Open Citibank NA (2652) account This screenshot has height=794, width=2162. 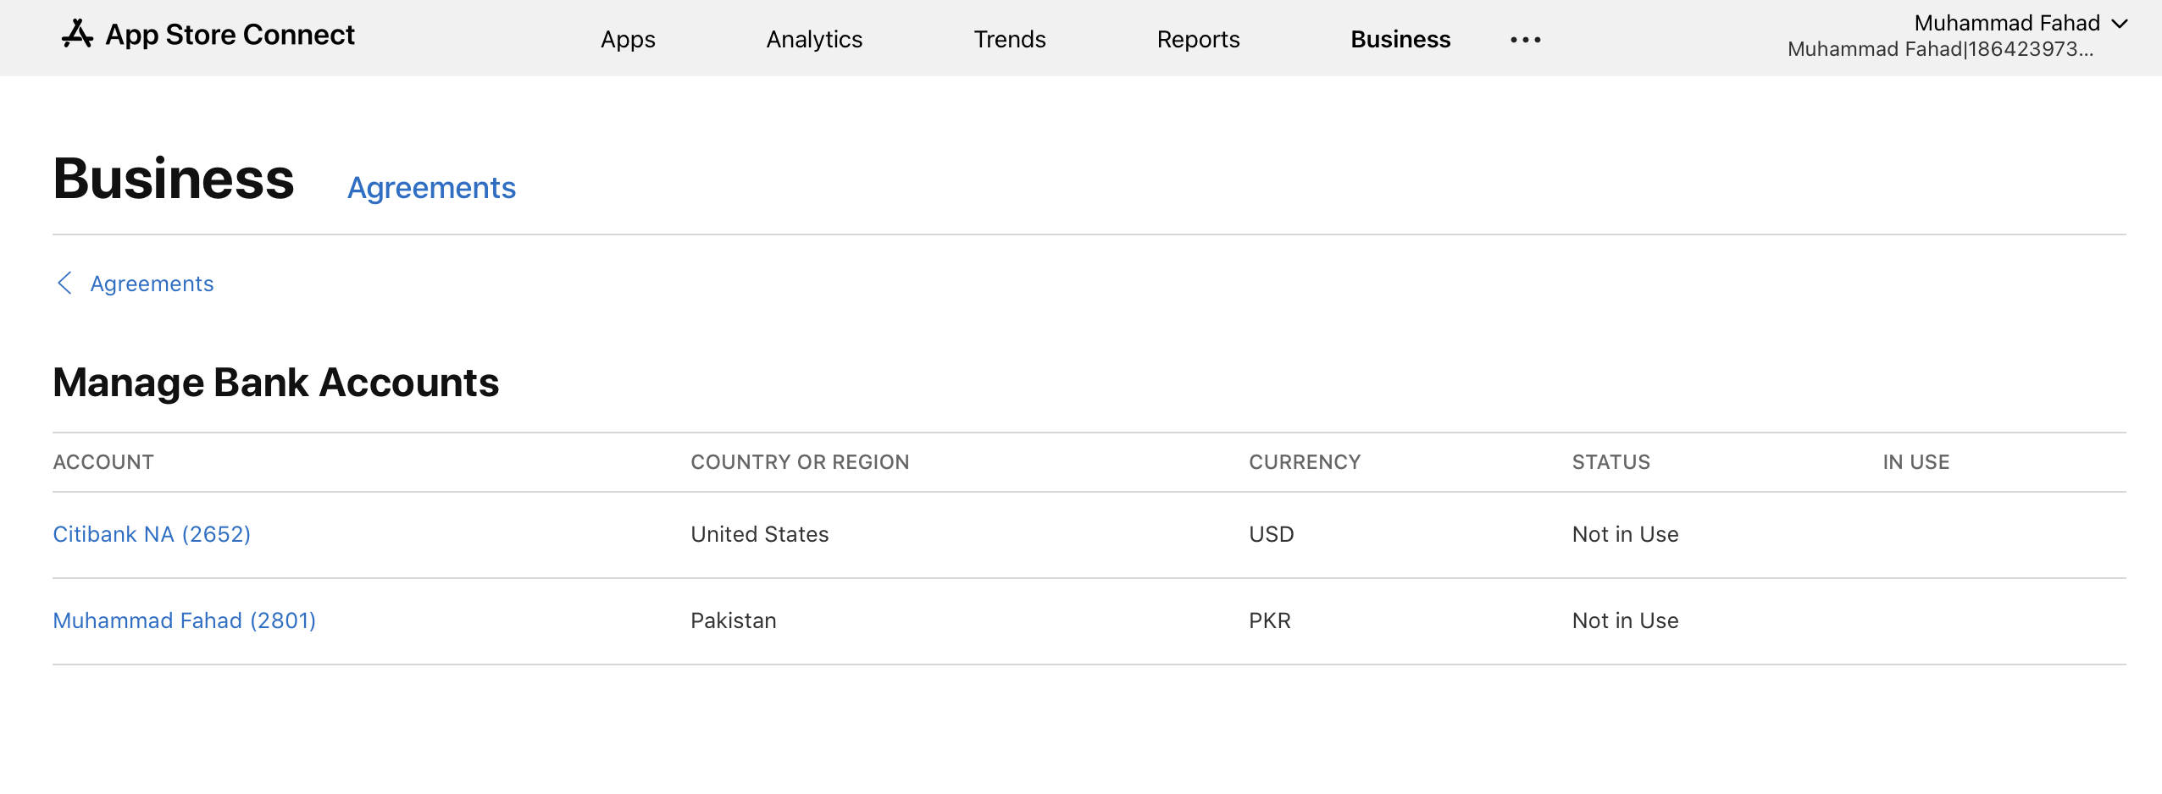click(x=152, y=534)
